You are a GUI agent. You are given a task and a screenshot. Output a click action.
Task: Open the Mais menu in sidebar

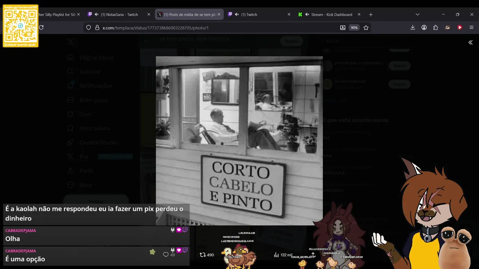pyautogui.click(x=85, y=185)
